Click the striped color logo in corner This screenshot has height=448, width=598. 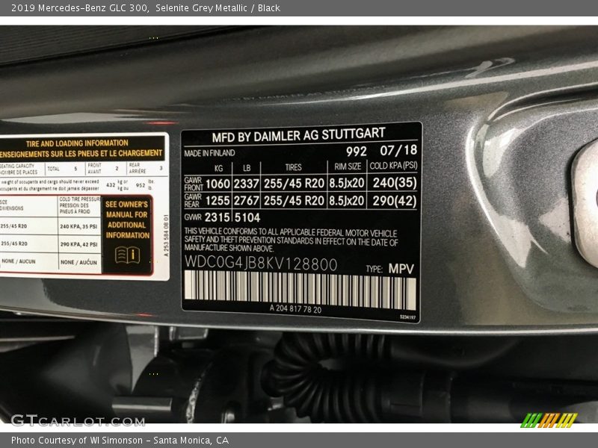(549, 420)
